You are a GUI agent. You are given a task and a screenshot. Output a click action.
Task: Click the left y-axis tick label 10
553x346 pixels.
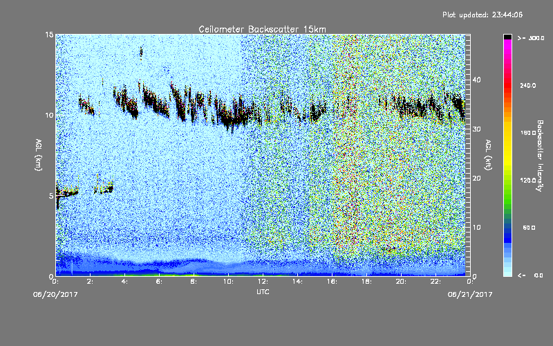pos(49,115)
